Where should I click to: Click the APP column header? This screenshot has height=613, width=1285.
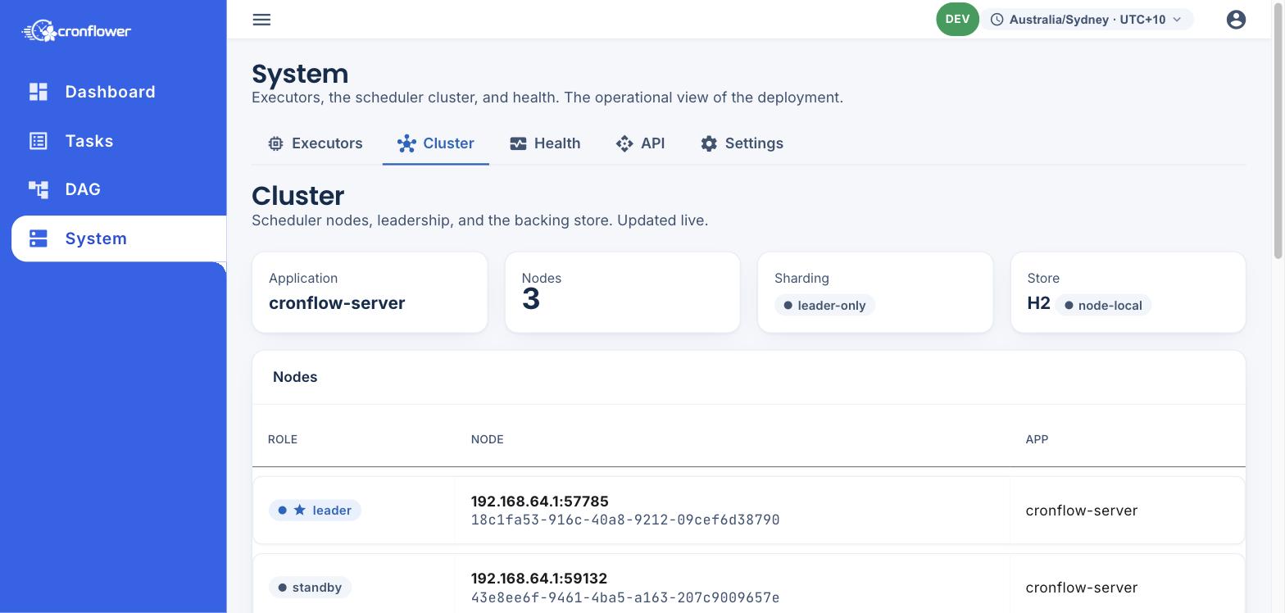tap(1037, 439)
